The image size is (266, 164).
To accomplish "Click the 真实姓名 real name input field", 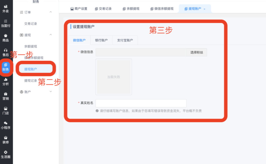I will click(141, 103).
